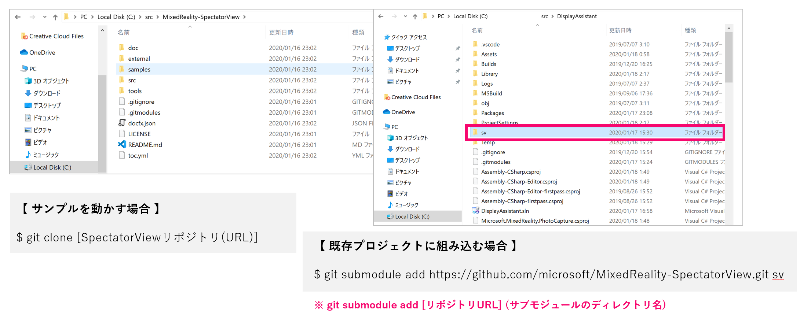Select PC node in left window sidebar
This screenshot has height=315, width=800.
click(29, 68)
